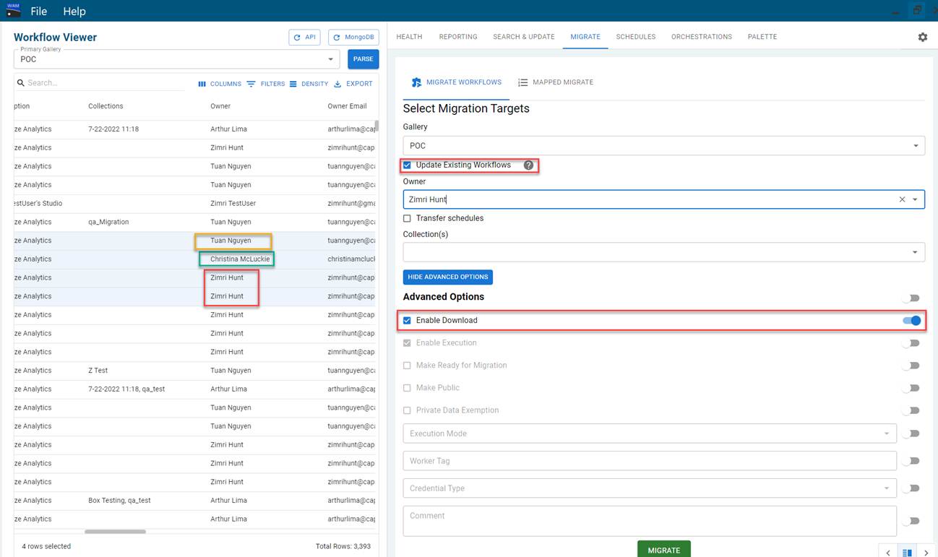
Task: Turn on the Execution Mode switch
Action: pos(913,433)
